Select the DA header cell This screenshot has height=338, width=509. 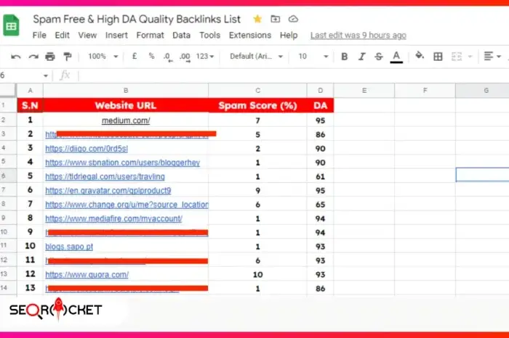click(x=321, y=106)
